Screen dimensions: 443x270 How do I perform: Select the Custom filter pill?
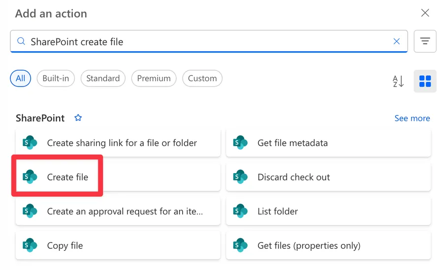tap(202, 78)
